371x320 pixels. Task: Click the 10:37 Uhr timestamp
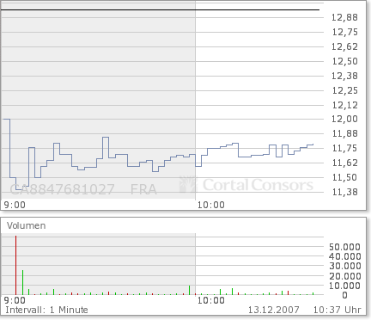[337, 310]
